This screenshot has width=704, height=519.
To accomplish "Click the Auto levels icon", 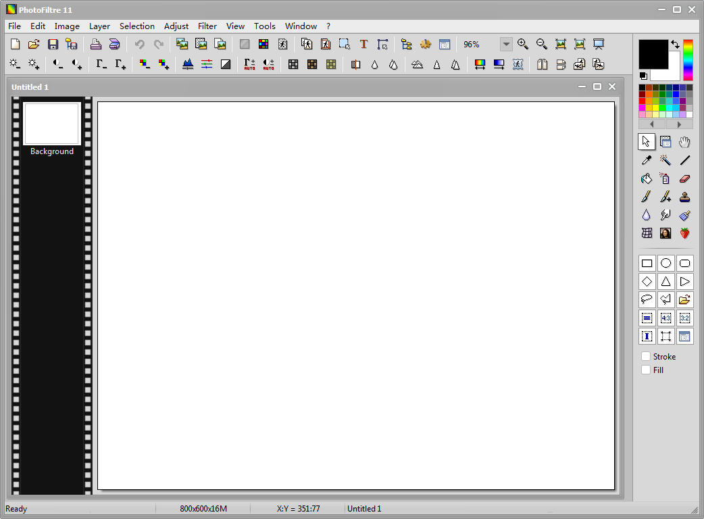I will click(249, 65).
